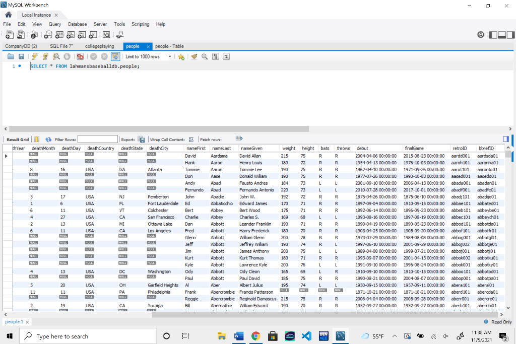The image size is (516, 344).
Task: Stop query execution hand icon
Action: 67,56
